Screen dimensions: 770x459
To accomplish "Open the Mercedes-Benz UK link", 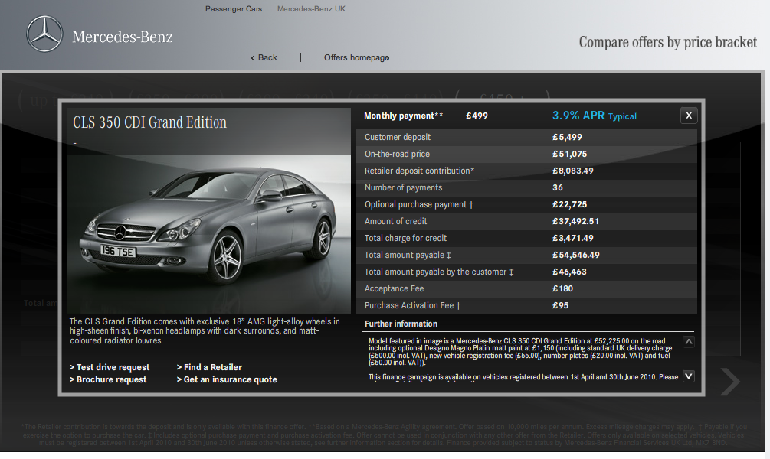I will tap(311, 9).
